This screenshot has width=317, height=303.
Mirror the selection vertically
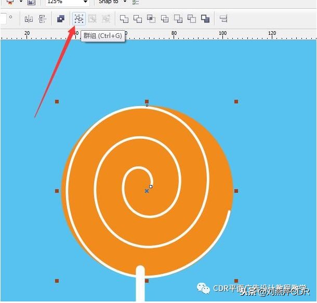pyautogui.click(x=42, y=19)
